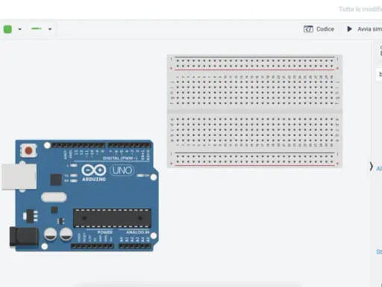Screen dimensions: 382x287
Task: Click the Codice code bracket icon
Action: tap(308, 29)
